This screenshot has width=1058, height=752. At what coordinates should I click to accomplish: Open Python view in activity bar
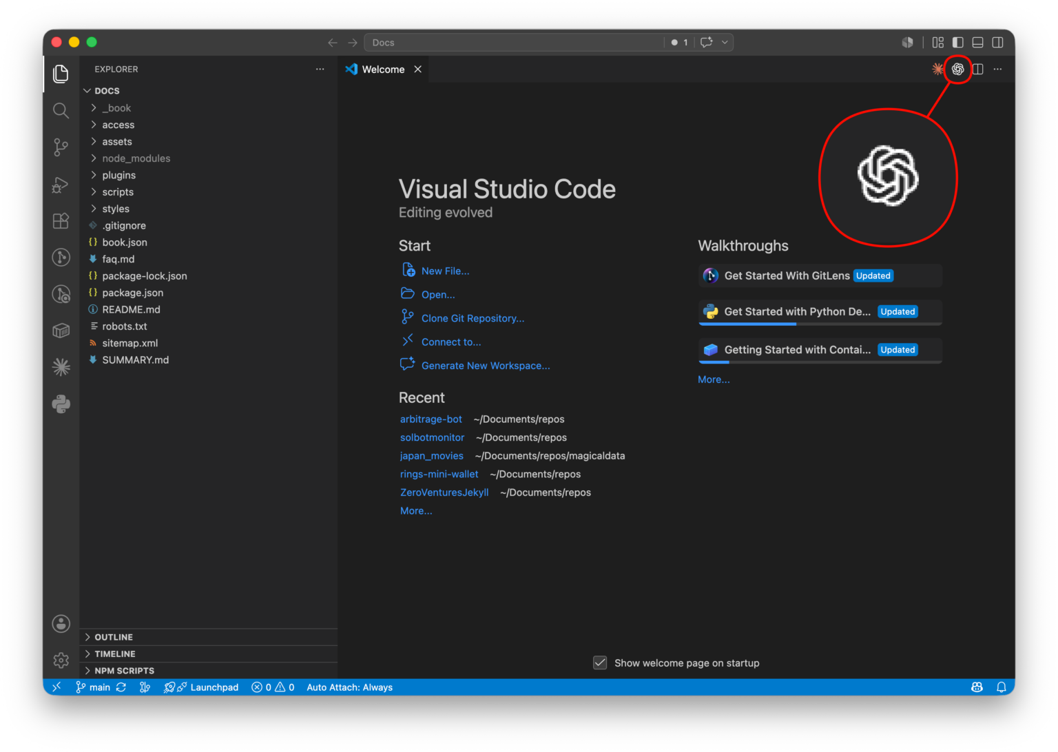tap(61, 404)
